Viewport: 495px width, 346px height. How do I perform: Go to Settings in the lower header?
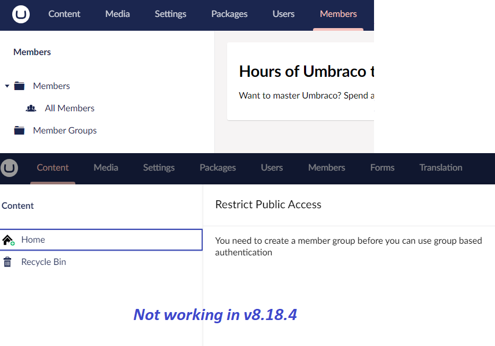pos(159,167)
